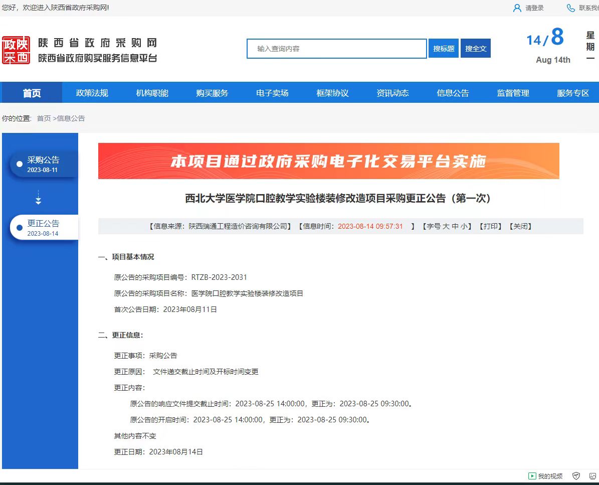Screen dimensions: 599x485
Task: Click 首页 link in breadcrumb
Action: pyautogui.click(x=44, y=118)
